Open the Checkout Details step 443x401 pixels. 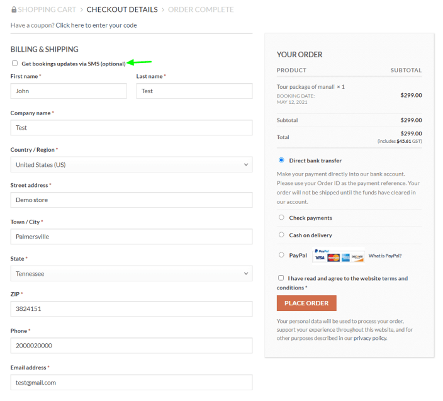[121, 10]
